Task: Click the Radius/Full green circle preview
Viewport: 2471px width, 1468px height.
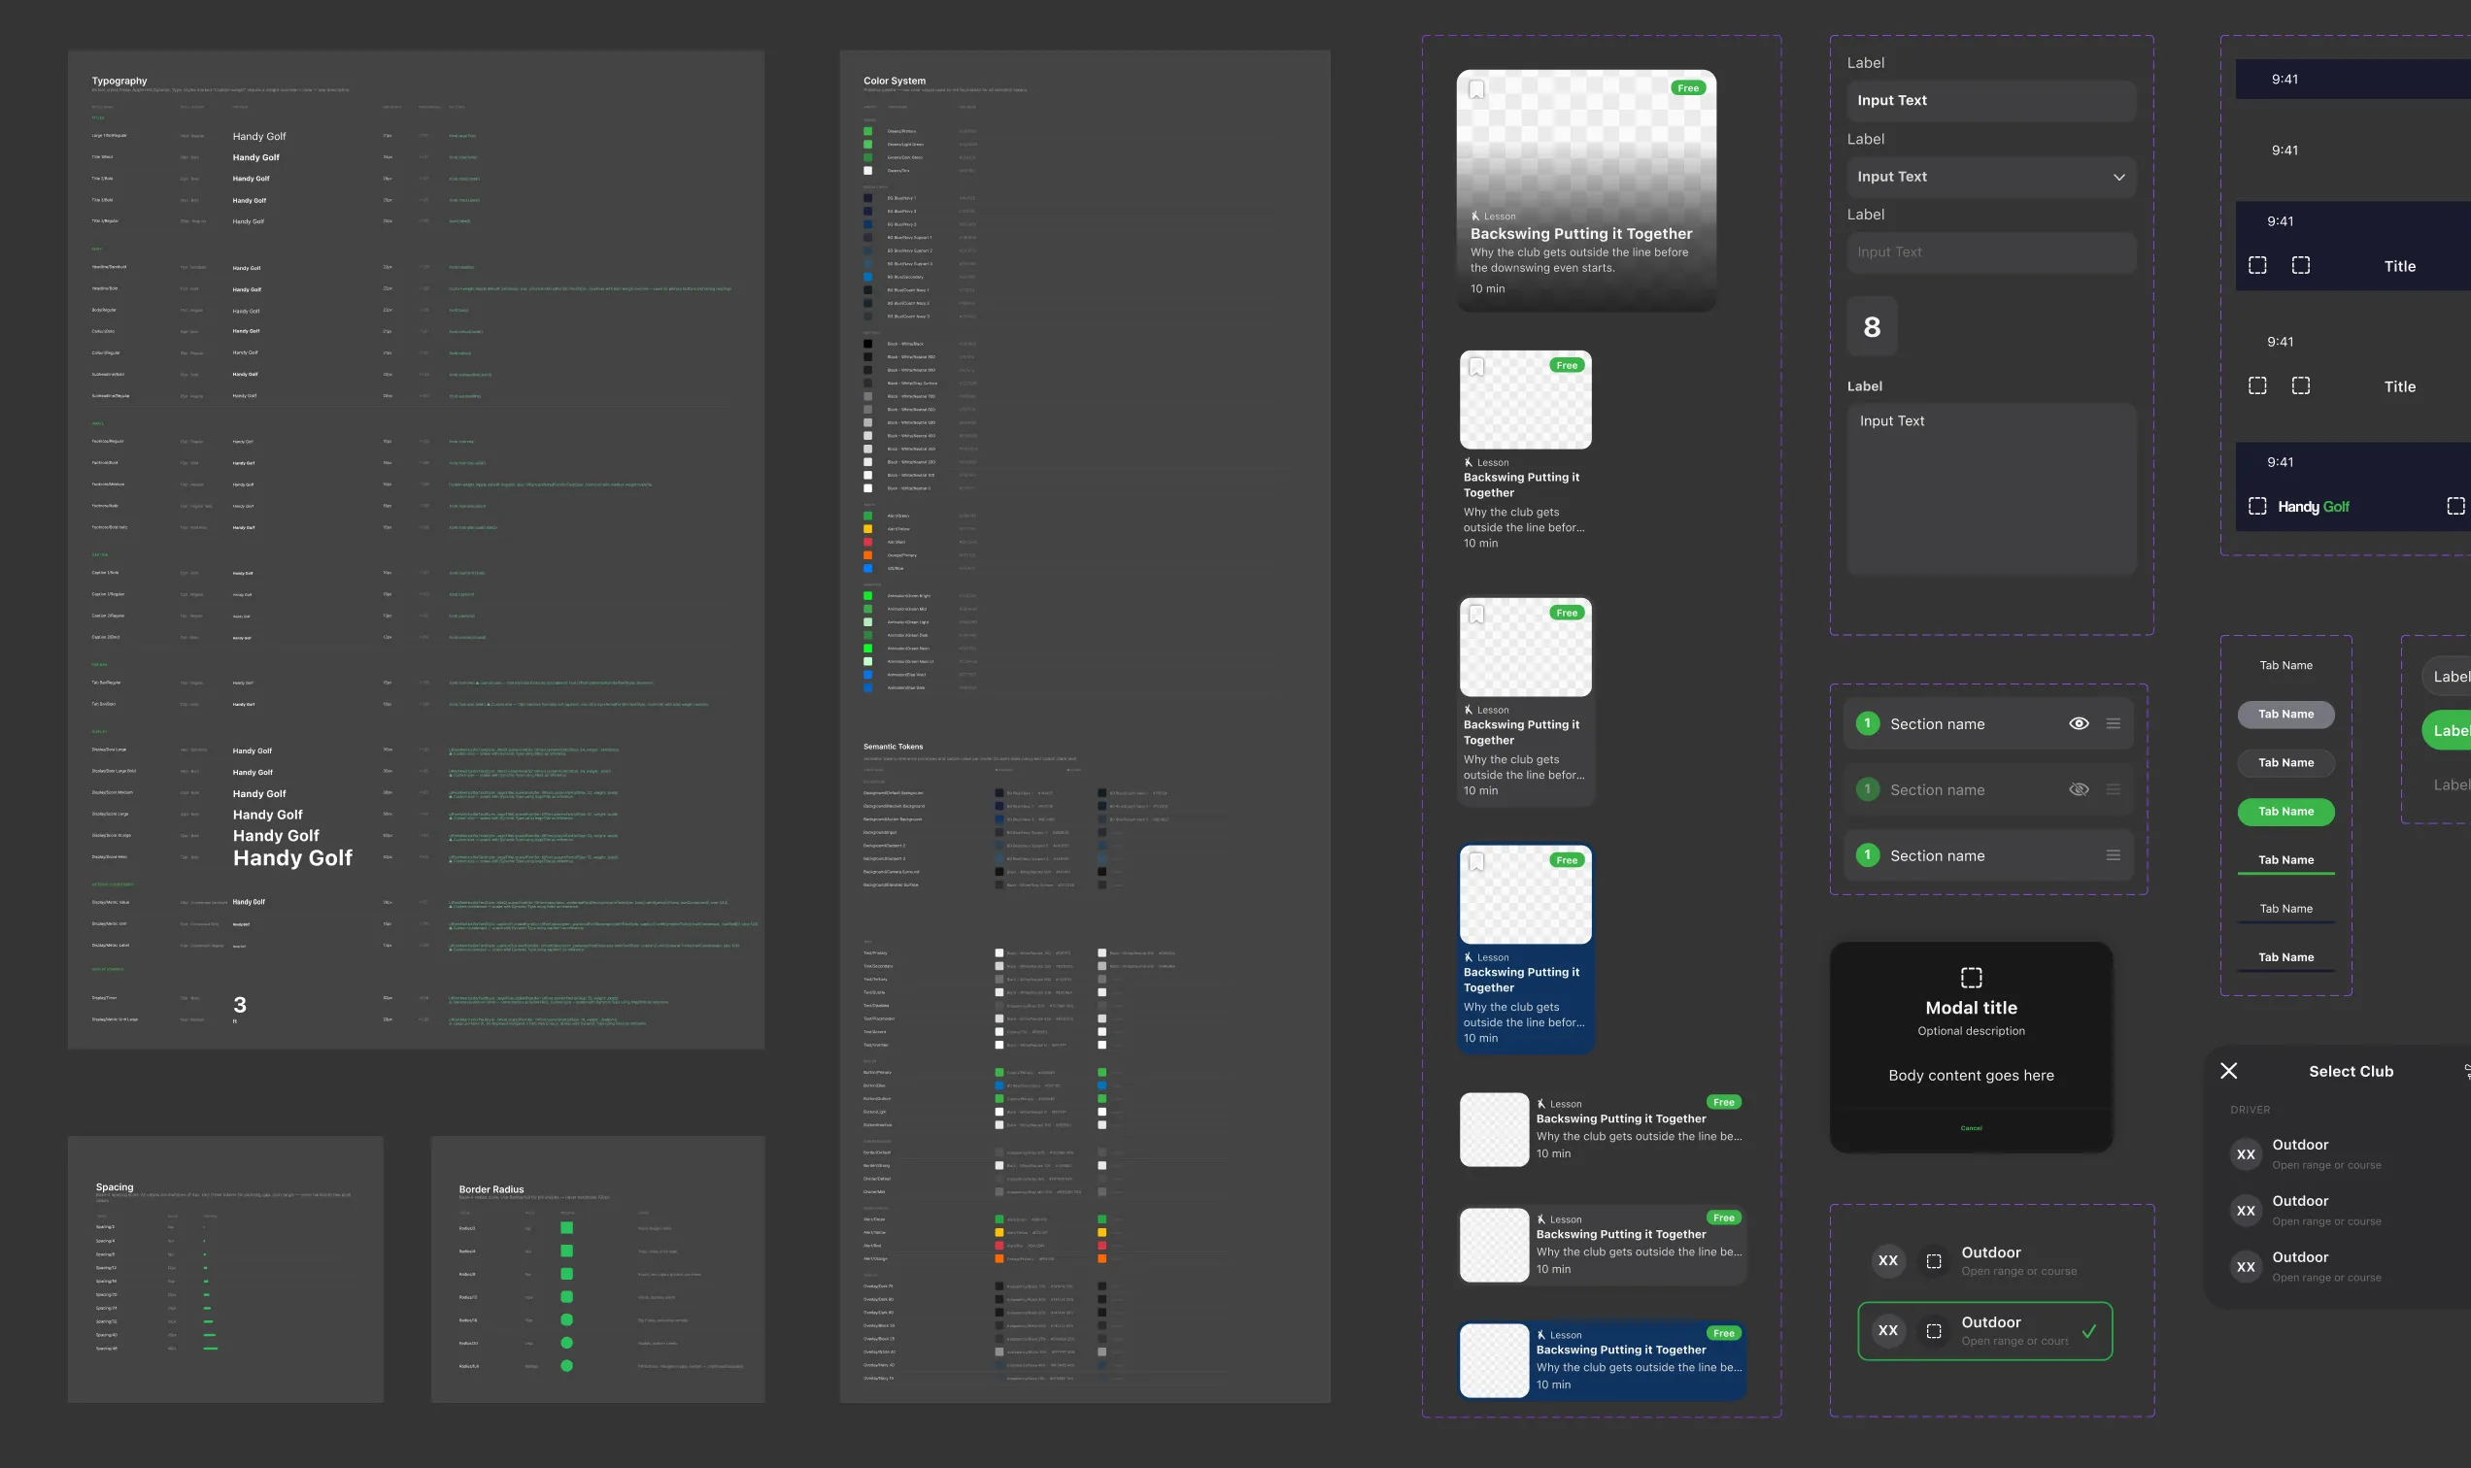Action: (x=566, y=1366)
